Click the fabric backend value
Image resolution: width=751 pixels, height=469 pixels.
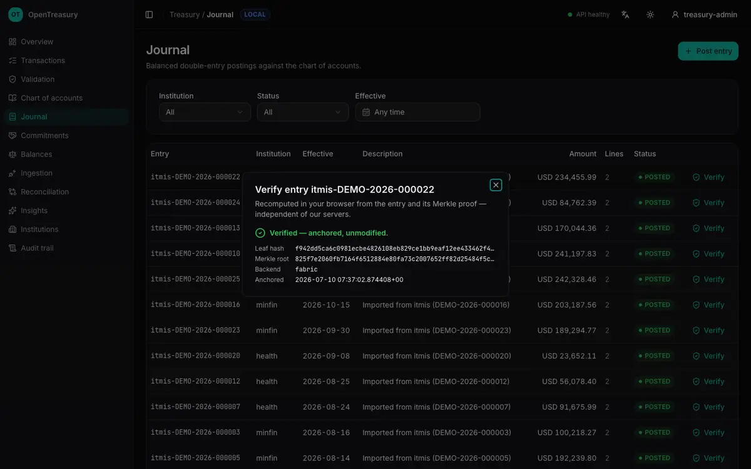click(x=306, y=270)
